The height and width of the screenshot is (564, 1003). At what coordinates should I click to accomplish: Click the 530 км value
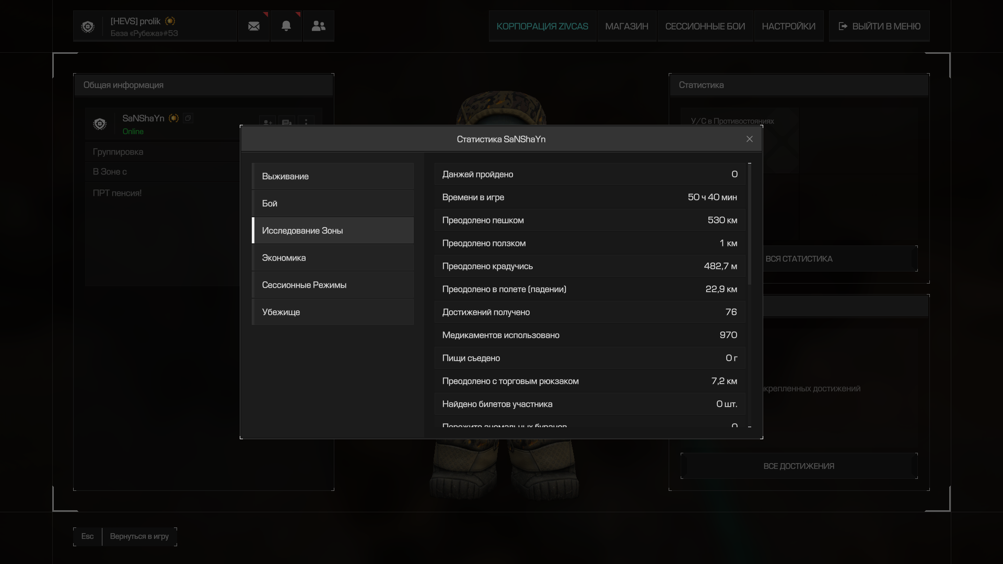point(722,220)
